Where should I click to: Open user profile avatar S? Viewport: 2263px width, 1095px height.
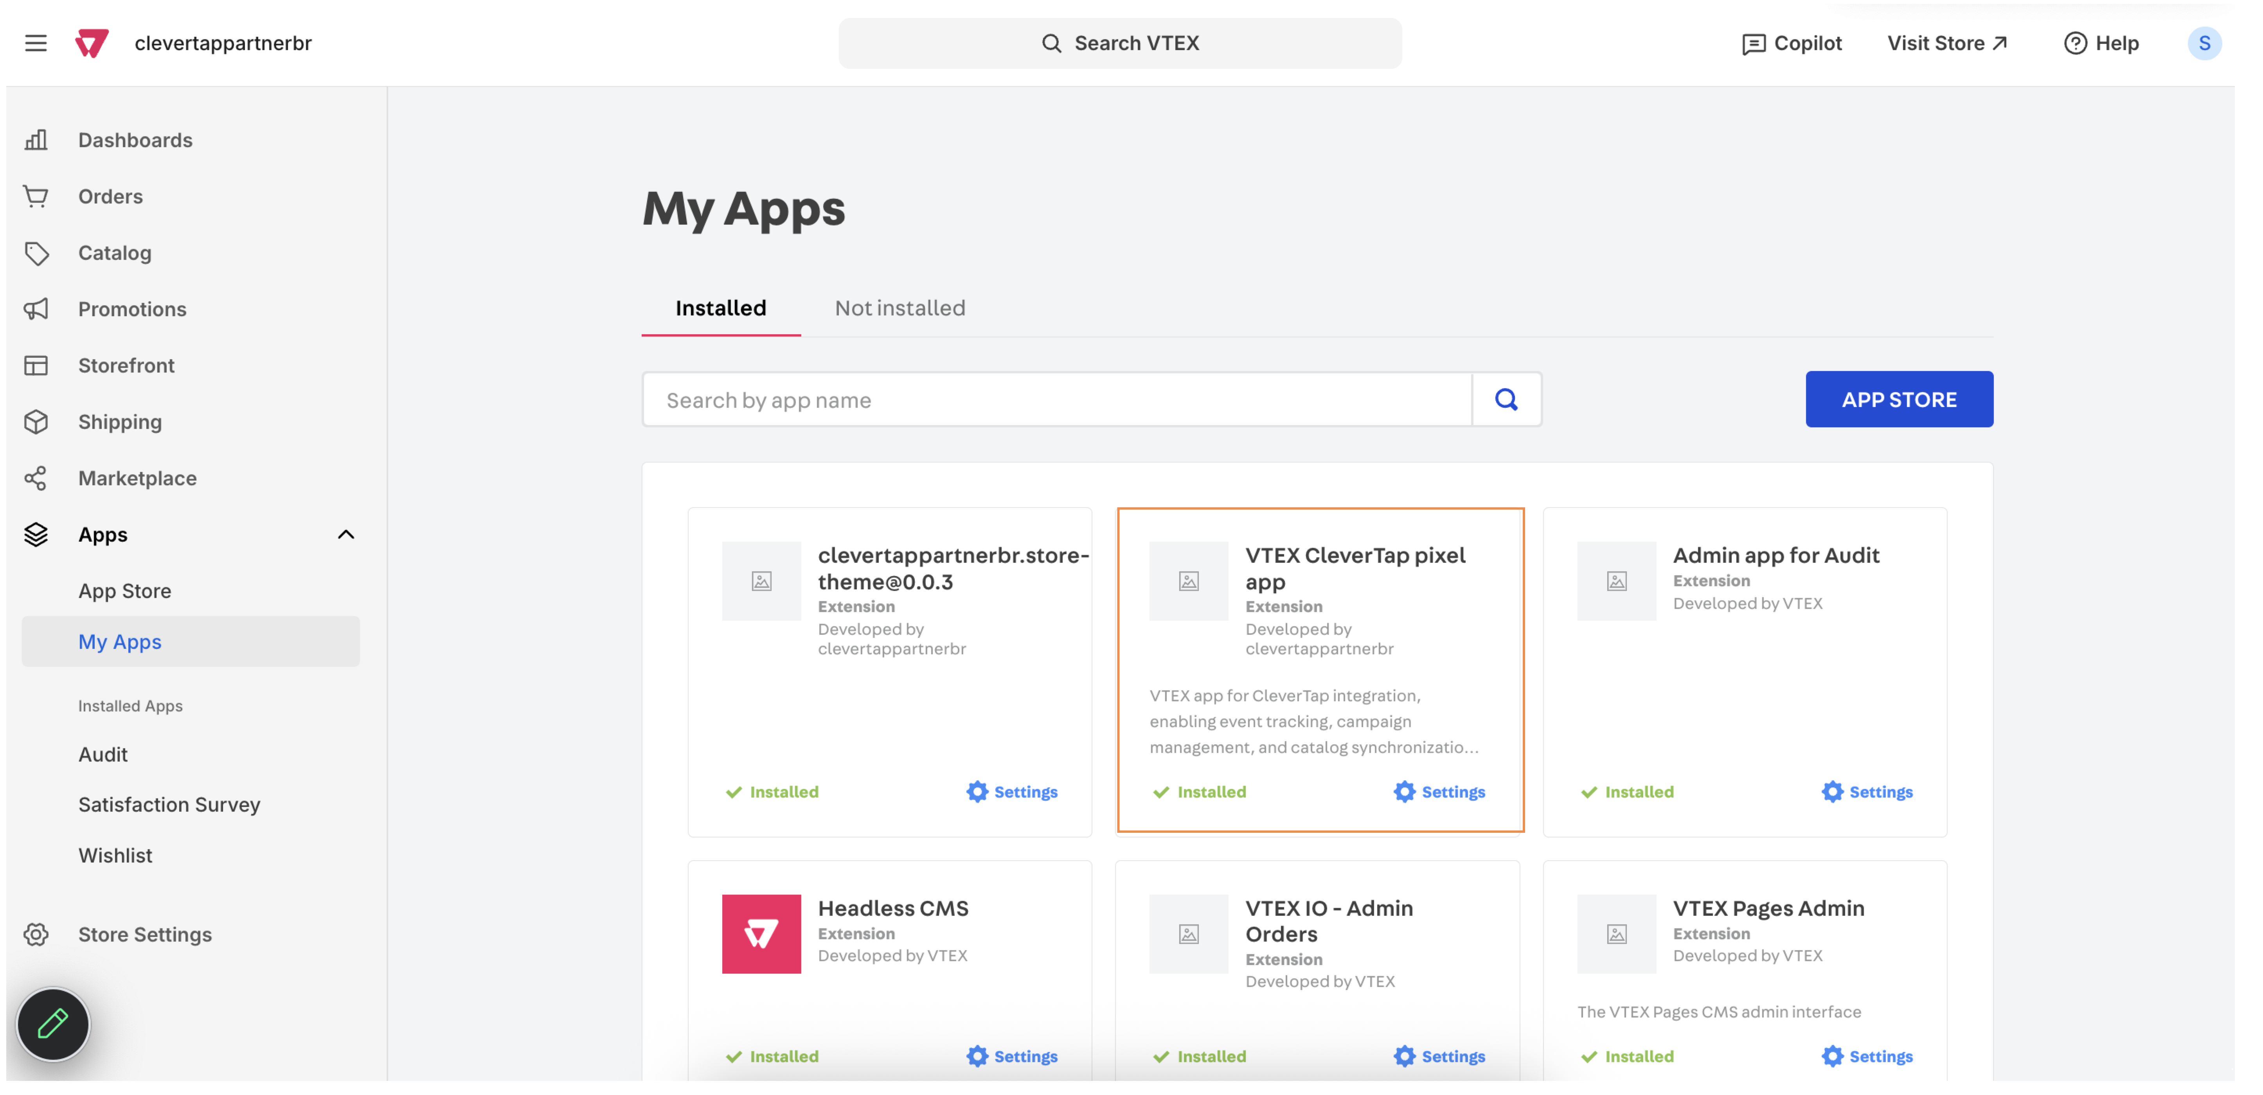click(2204, 43)
